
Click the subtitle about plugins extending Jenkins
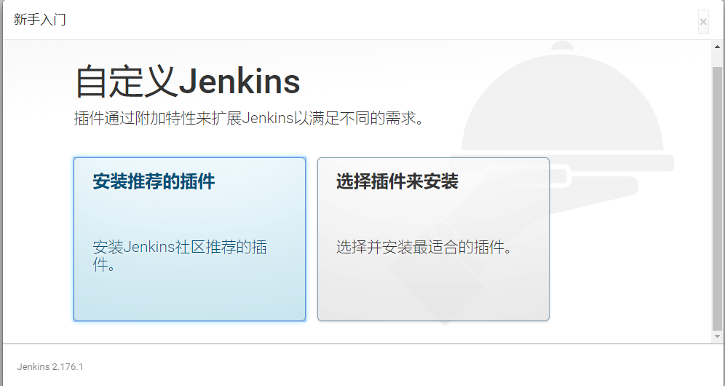(249, 119)
